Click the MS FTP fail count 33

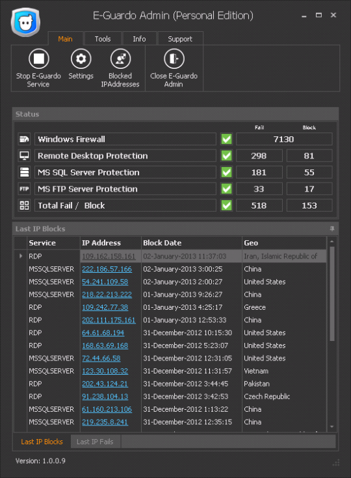[x=259, y=189]
